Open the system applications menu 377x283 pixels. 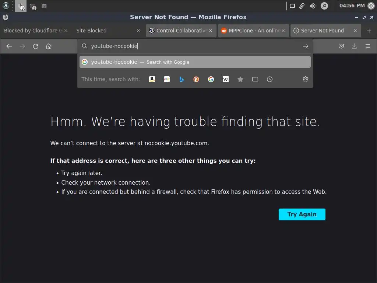tap(6, 6)
